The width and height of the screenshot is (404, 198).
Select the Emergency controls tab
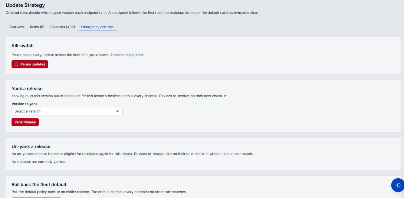coord(97,27)
